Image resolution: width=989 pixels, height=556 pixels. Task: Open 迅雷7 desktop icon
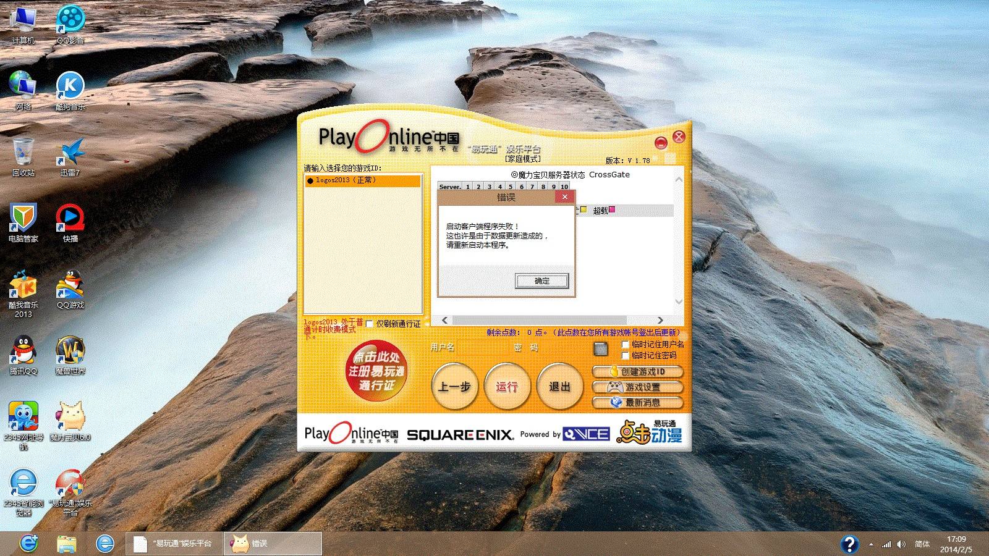[70, 158]
